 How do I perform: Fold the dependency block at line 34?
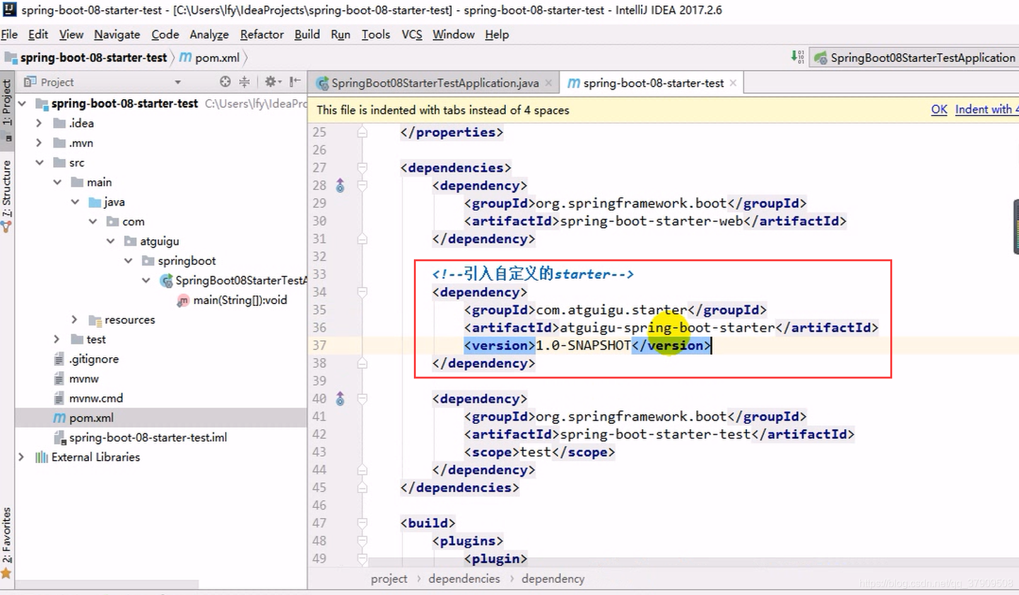[x=362, y=292]
